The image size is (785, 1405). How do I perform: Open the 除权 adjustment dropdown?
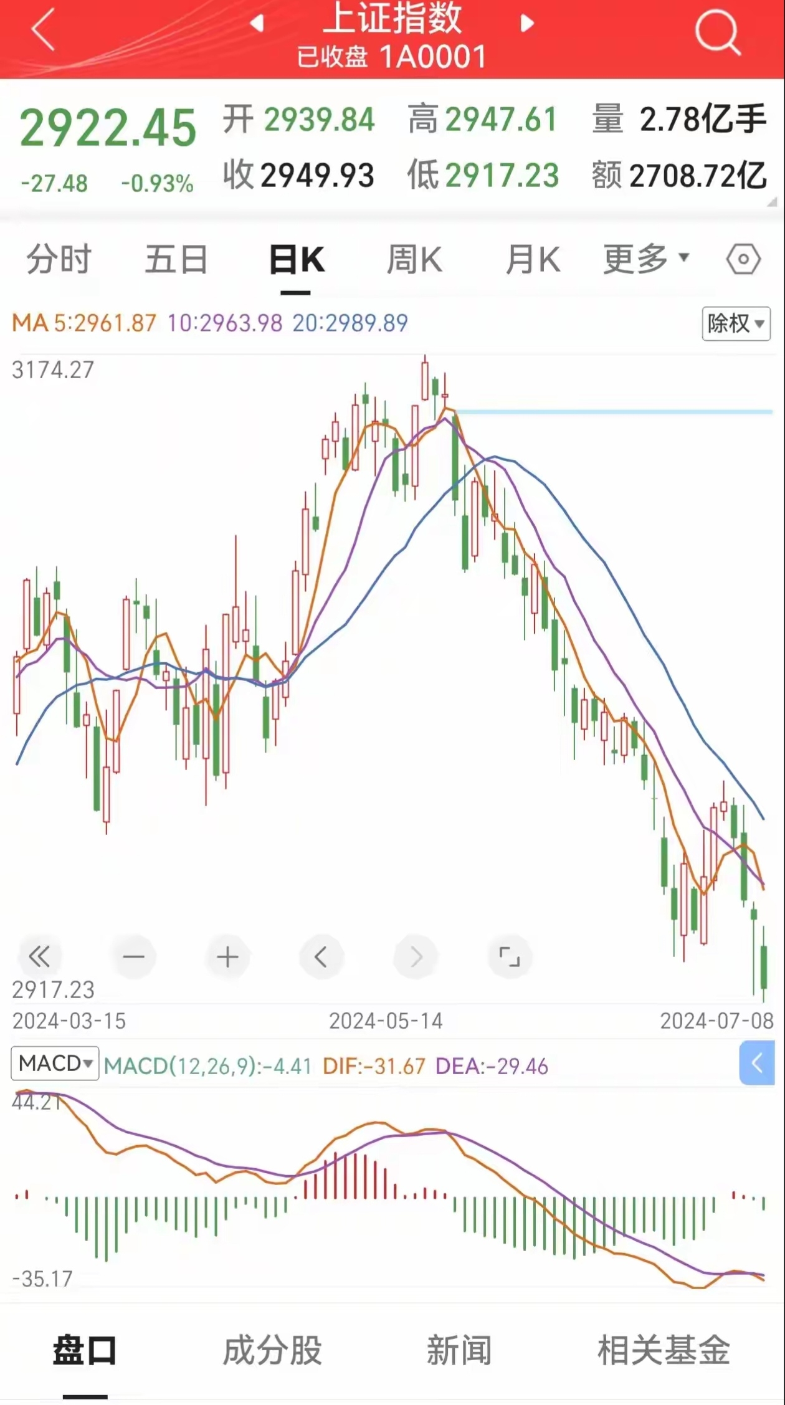pos(736,323)
